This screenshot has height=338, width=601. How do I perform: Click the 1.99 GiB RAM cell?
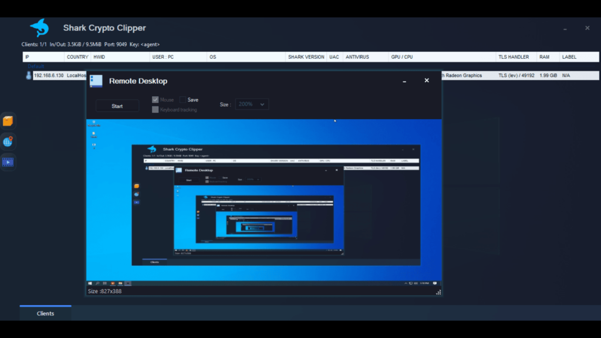[548, 76]
